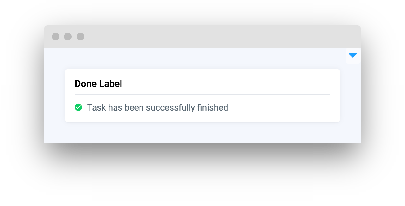This screenshot has width=405, height=206.
Task: Click the black area below the window
Action: coord(202,174)
